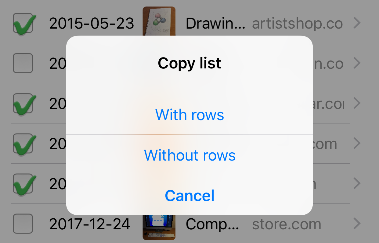Image resolution: width=379 pixels, height=243 pixels.
Task: Tick the unchecked box below the 2015-05-23 row
Action: (x=23, y=63)
